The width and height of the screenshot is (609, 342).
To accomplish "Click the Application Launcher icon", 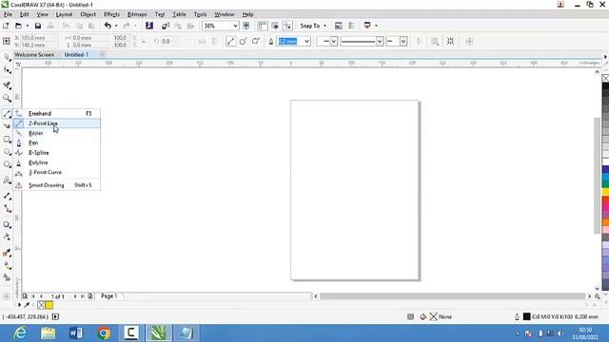I will 367,26.
